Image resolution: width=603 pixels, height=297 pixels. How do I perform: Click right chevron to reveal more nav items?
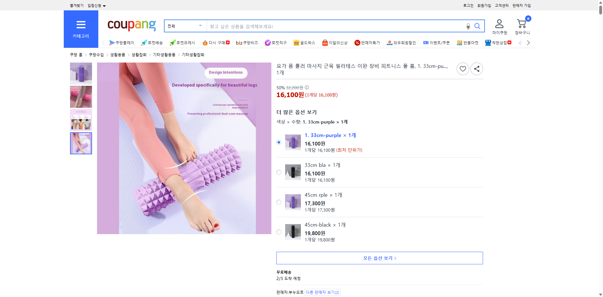point(528,42)
